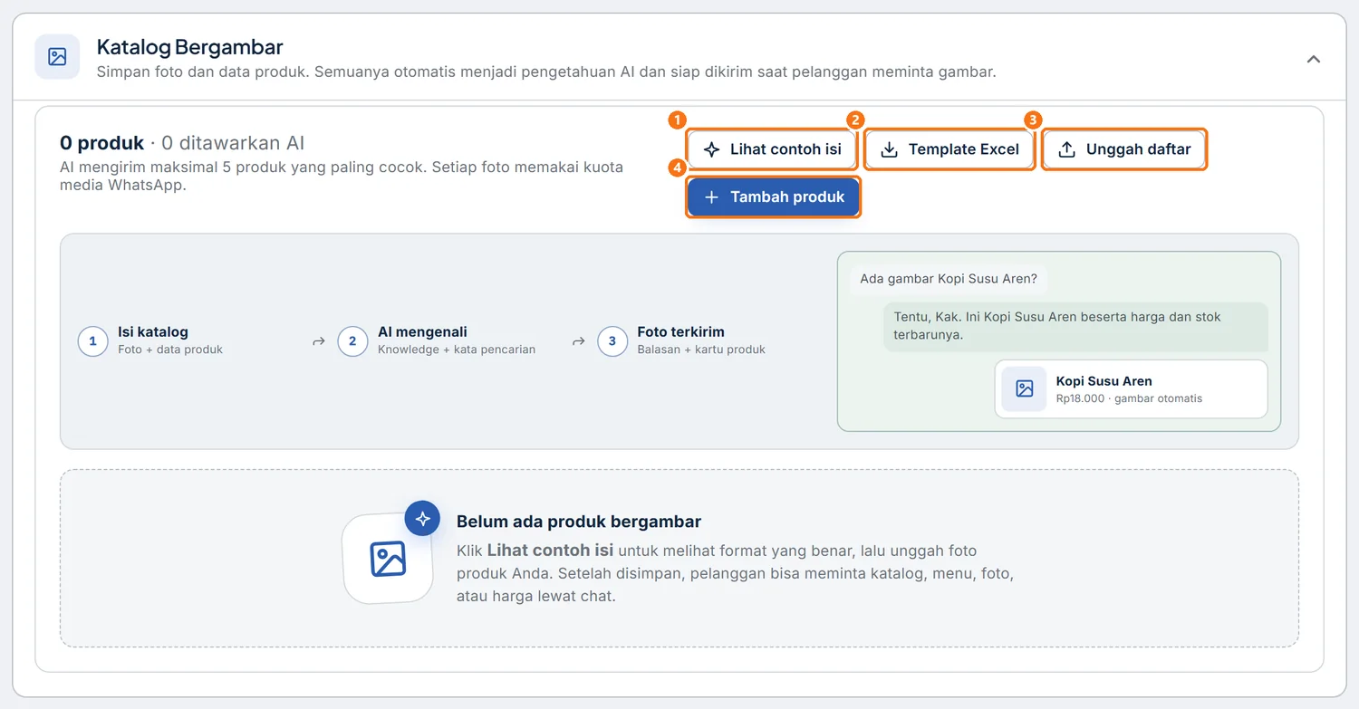Click the '0 produk' counter text
The image size is (1359, 709).
(101, 143)
